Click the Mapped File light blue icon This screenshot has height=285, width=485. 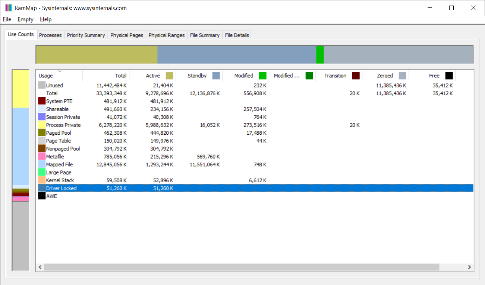[42, 164]
